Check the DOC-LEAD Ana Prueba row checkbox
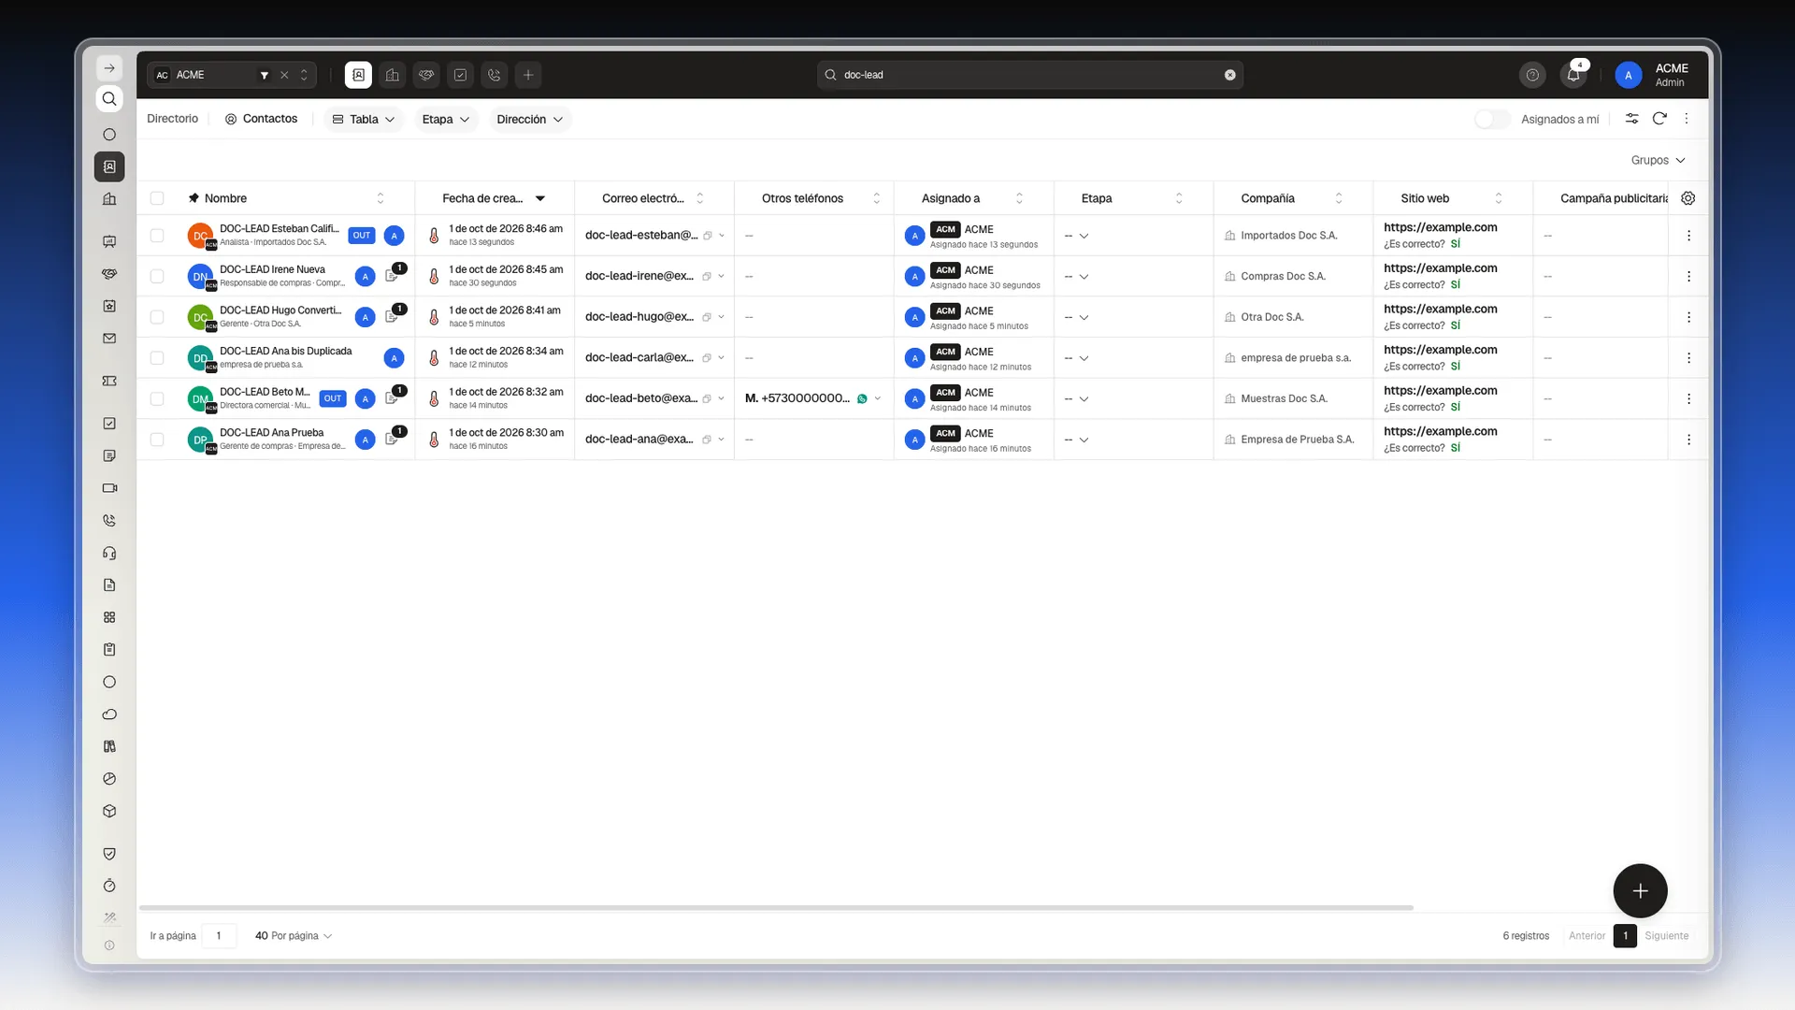The height and width of the screenshot is (1010, 1795). coord(157,440)
